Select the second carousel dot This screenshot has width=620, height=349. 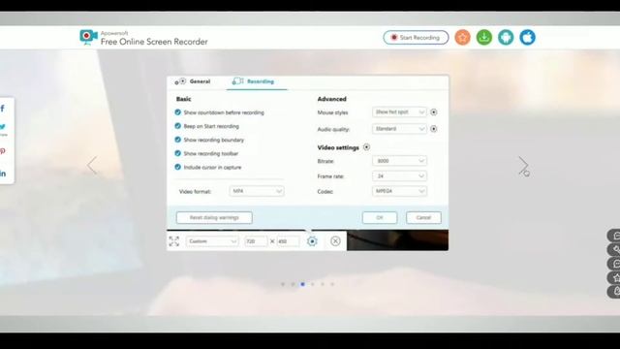293,284
